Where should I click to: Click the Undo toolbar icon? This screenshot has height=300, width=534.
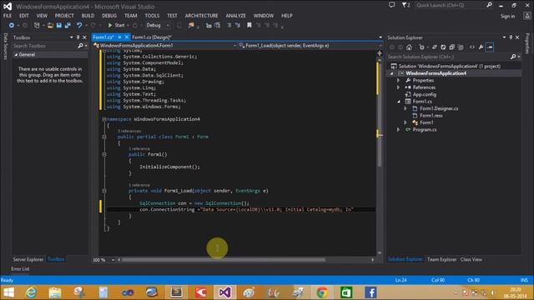(x=79, y=25)
